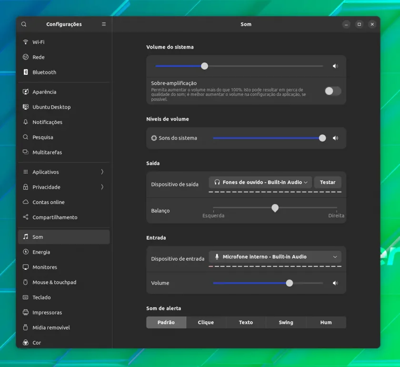Viewport: 400px width, 367px height.
Task: Click the Monitores display icon
Action: [x=26, y=267]
